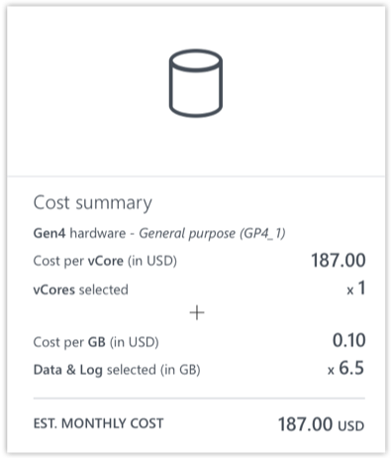391x458 pixels.
Task: Select the 0.10 cost per GB value
Action: 348,340
